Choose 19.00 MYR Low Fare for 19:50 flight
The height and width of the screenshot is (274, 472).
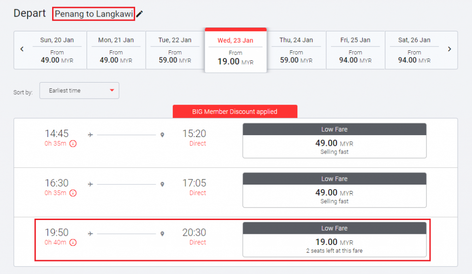pyautogui.click(x=334, y=239)
